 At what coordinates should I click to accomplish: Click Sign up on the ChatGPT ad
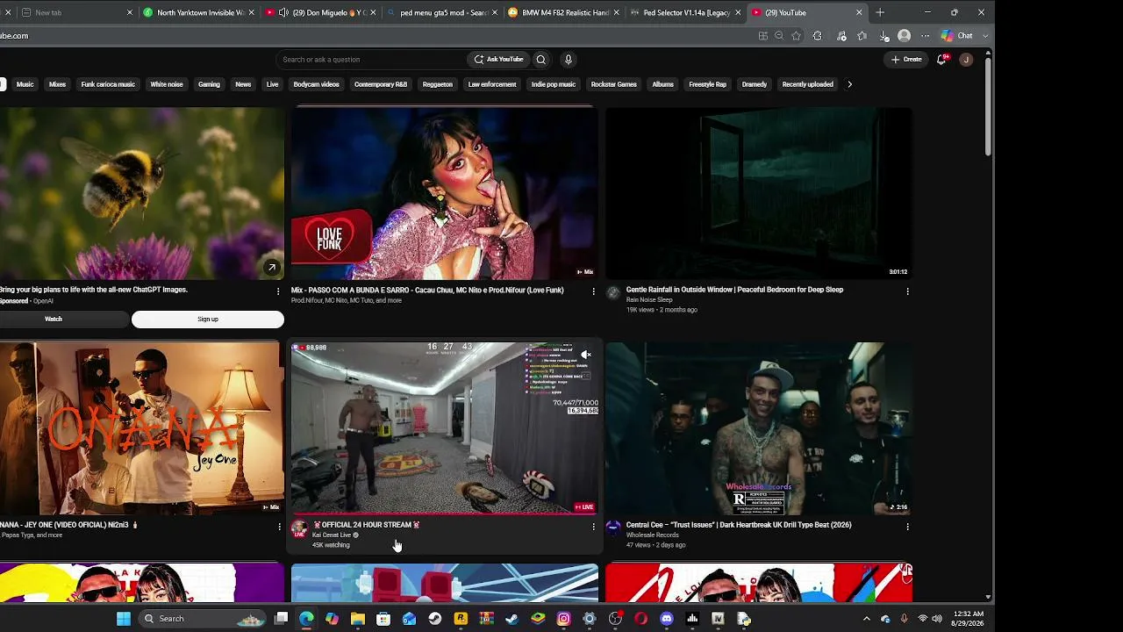coord(208,320)
